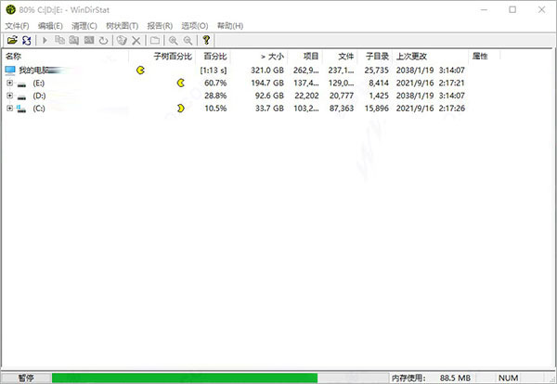Click the 28.8% percentage cell
557x384 pixels.
pos(215,96)
